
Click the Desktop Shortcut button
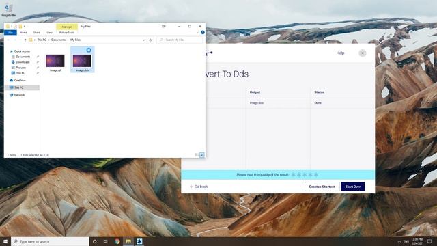pos(322,187)
